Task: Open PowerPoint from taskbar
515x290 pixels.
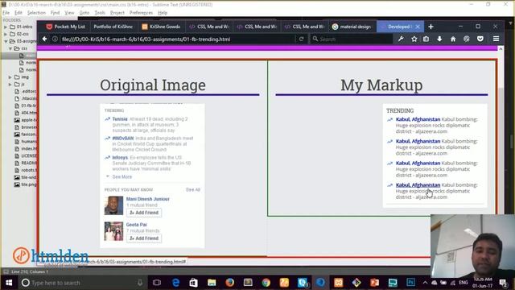Action: pos(374,283)
